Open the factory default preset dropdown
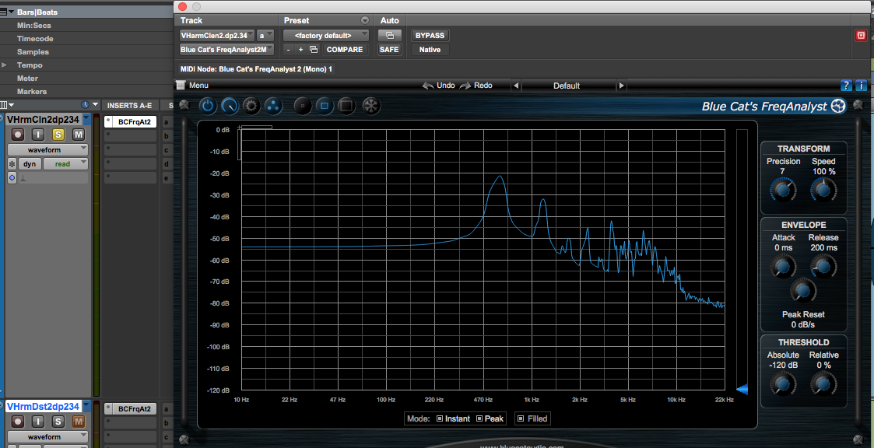Image resolution: width=874 pixels, height=448 pixels. tap(326, 35)
